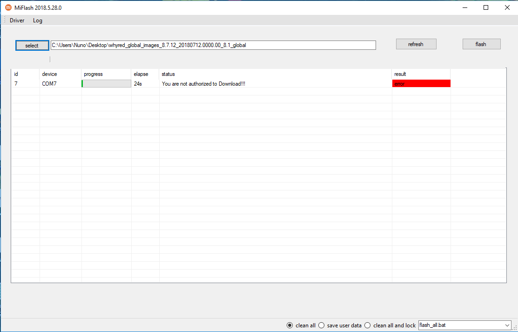The width and height of the screenshot is (518, 332).
Task: Open the Log menu
Action: 38,20
